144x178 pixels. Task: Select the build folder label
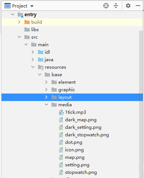pos(36,22)
